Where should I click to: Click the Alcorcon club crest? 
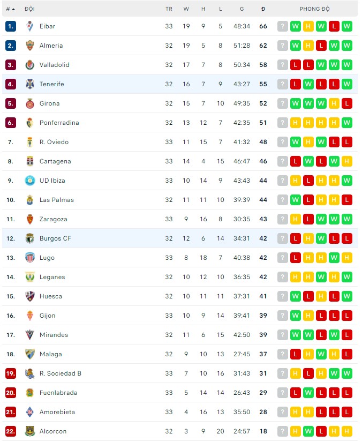[x=29, y=431]
